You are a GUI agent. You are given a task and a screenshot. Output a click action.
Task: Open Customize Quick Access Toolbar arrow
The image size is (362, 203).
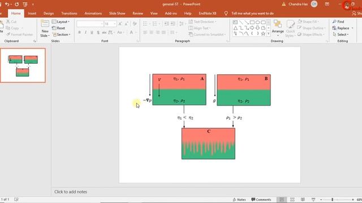click(x=33, y=5)
